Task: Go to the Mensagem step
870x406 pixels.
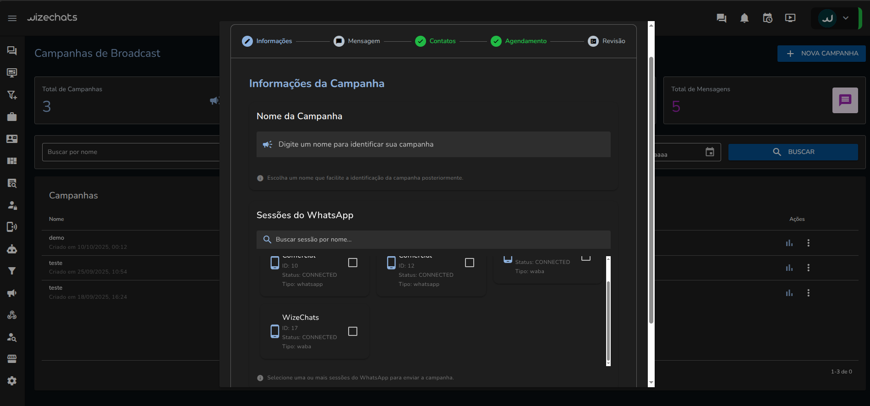Action: click(x=357, y=41)
